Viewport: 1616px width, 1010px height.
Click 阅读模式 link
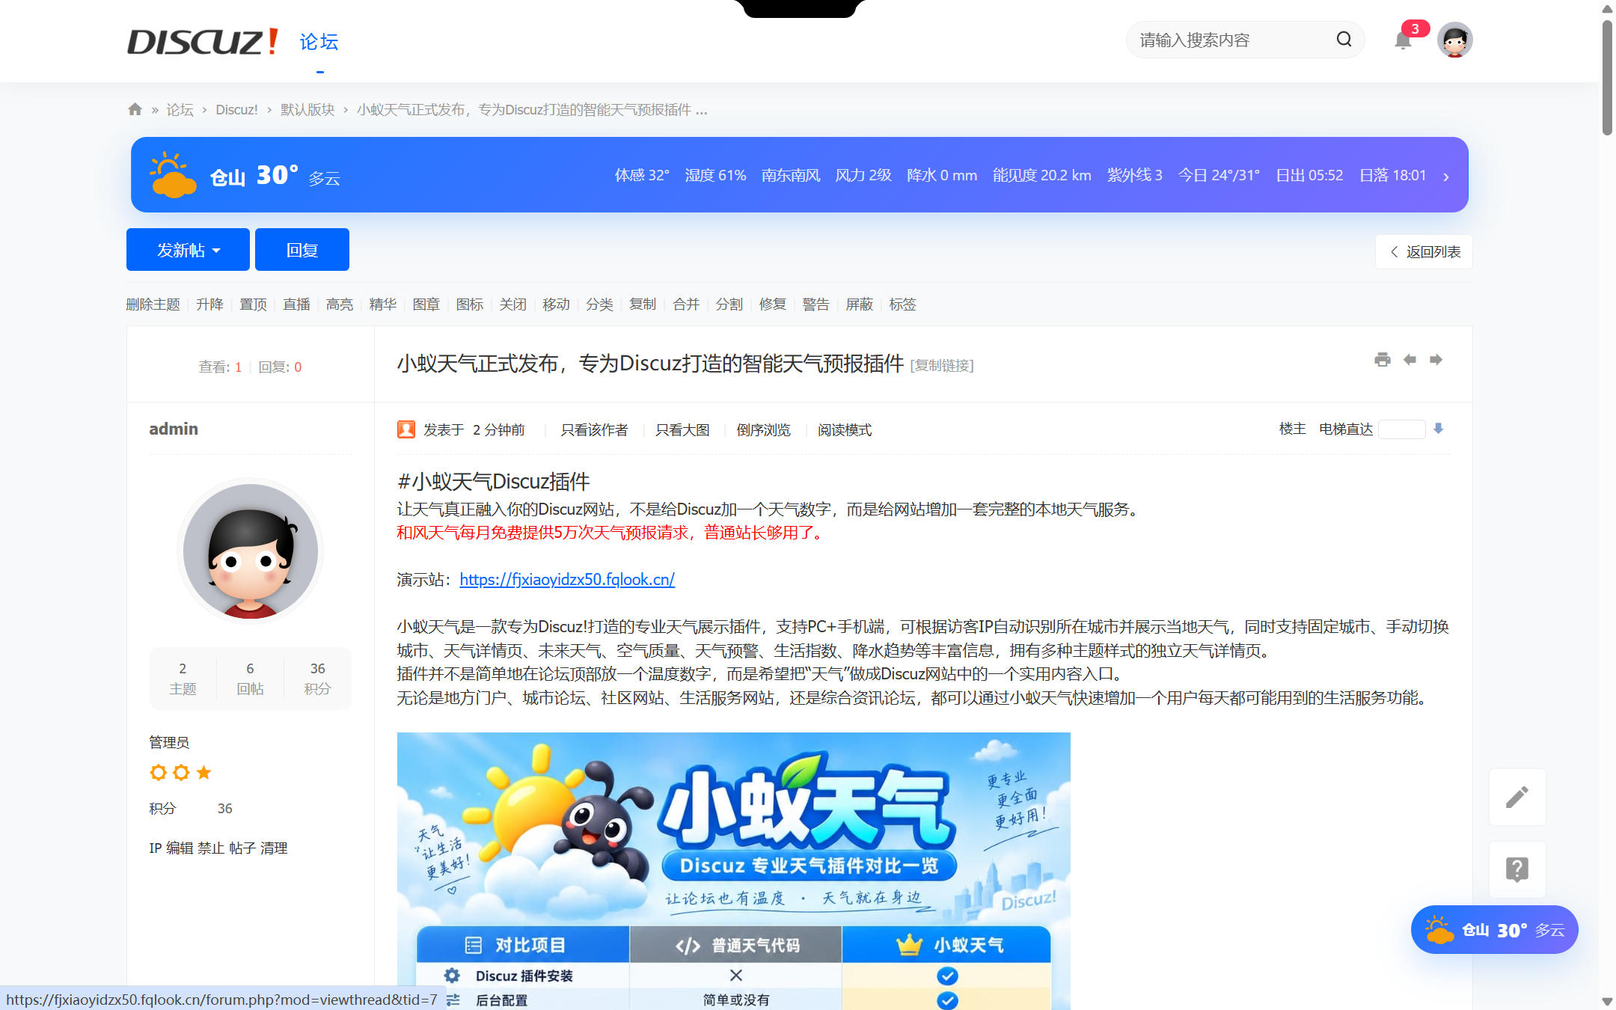pyautogui.click(x=845, y=430)
